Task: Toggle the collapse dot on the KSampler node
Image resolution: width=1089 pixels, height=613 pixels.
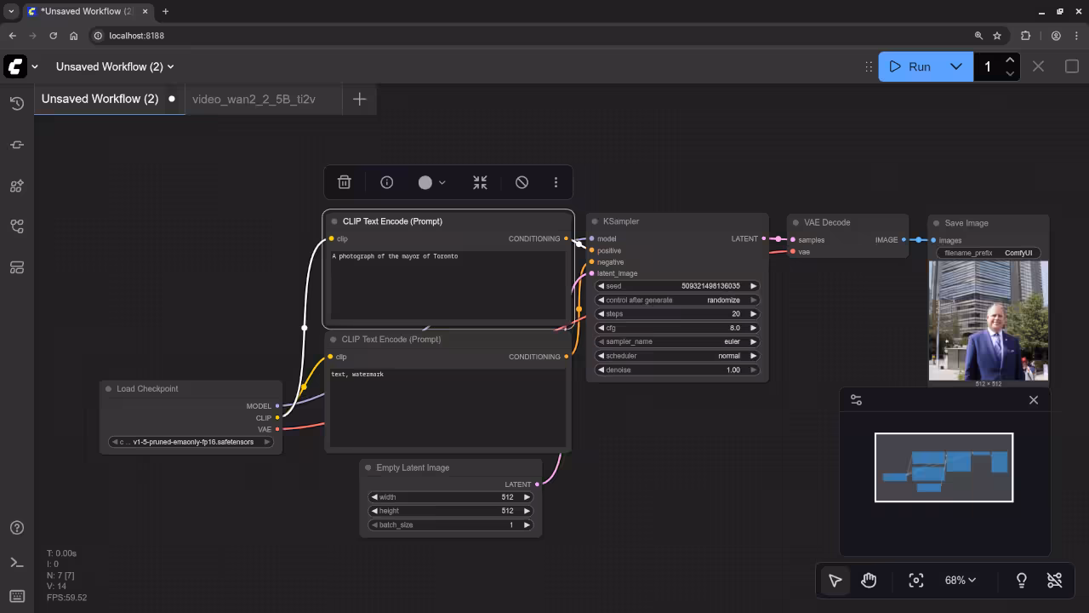Action: (595, 221)
